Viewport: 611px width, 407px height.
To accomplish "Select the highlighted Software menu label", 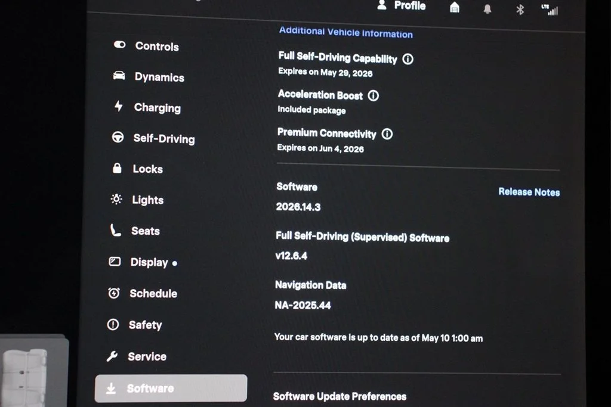I will (150, 389).
